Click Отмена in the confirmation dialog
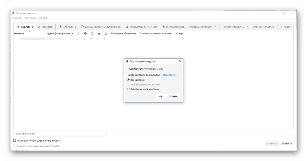 point(174,96)
